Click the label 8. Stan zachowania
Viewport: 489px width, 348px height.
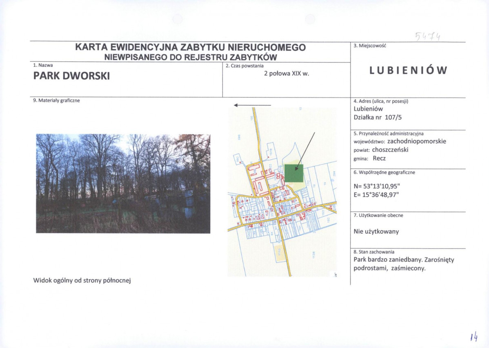click(x=374, y=252)
